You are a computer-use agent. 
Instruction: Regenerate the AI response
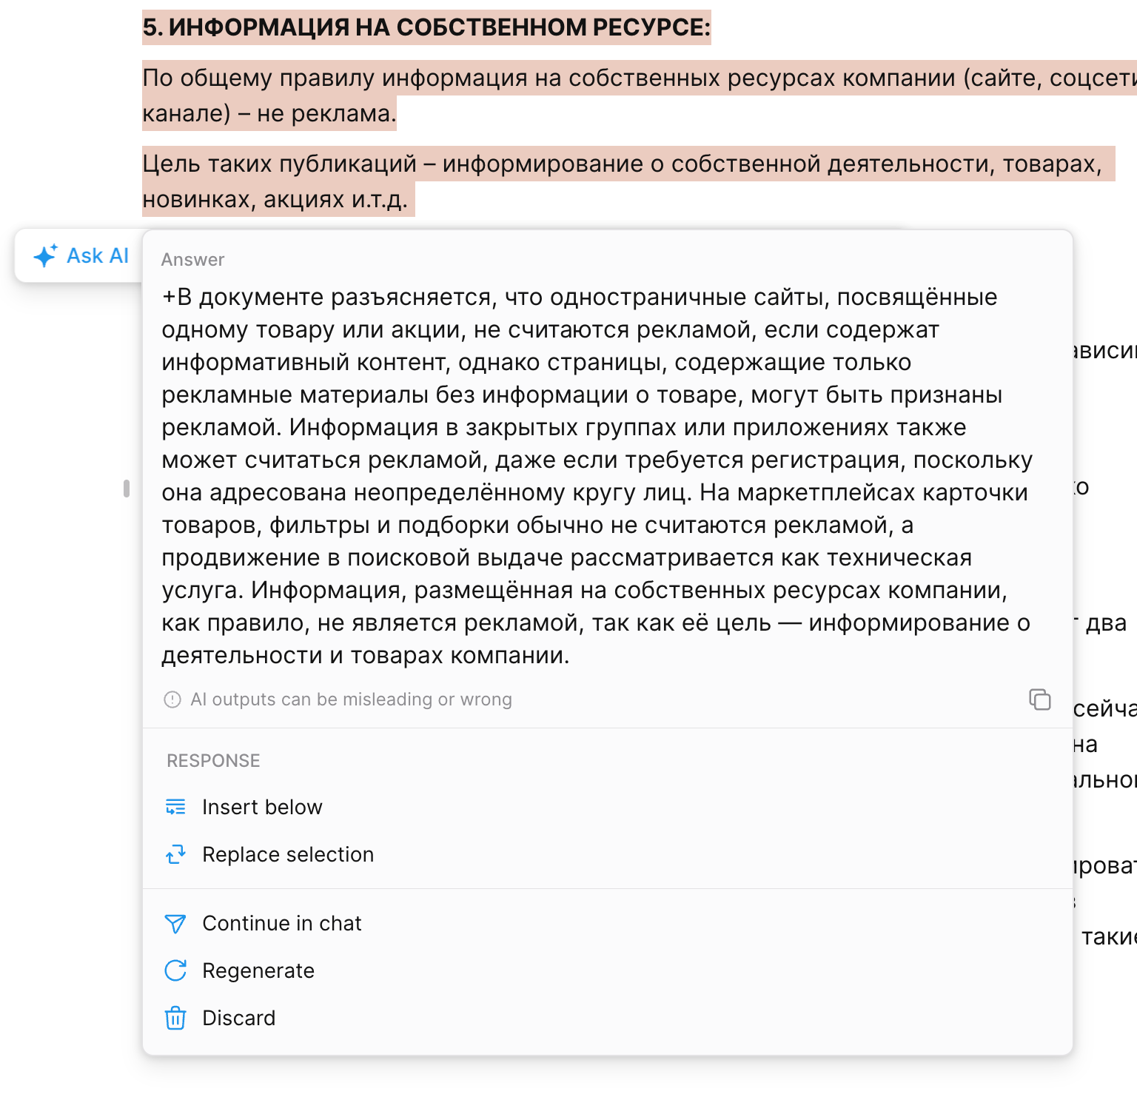pyautogui.click(x=258, y=970)
